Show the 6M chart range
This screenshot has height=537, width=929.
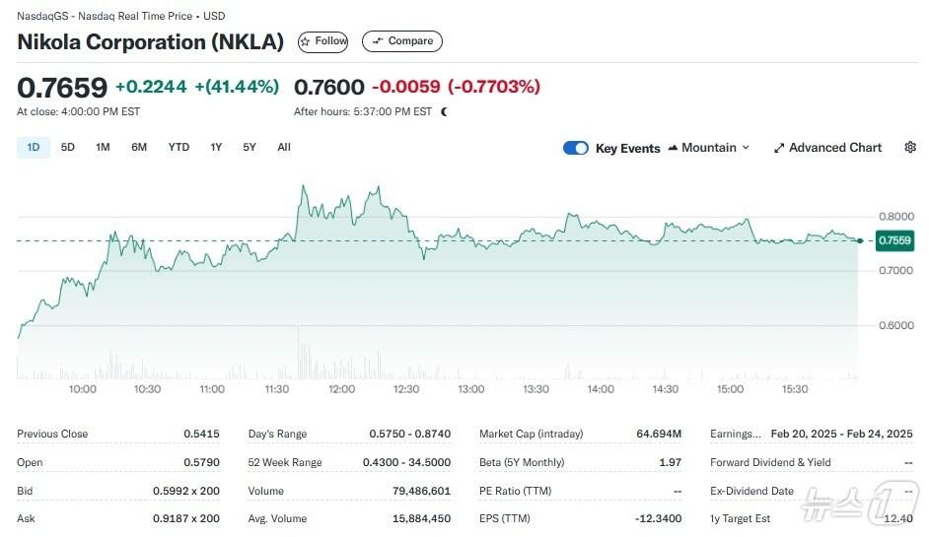[x=139, y=148]
